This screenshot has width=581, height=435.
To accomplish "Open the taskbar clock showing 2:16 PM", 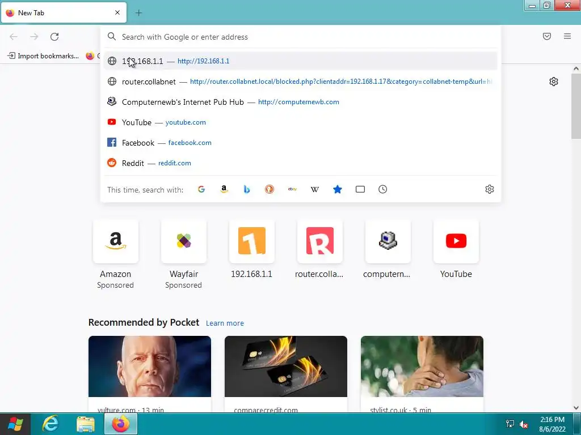I will tap(553, 424).
